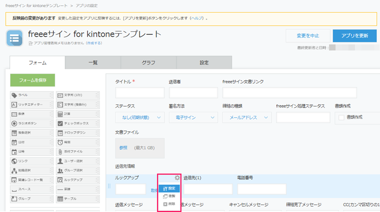Select the 文字列 (複数行) field icon
380x212 pixels.
tap(60, 105)
